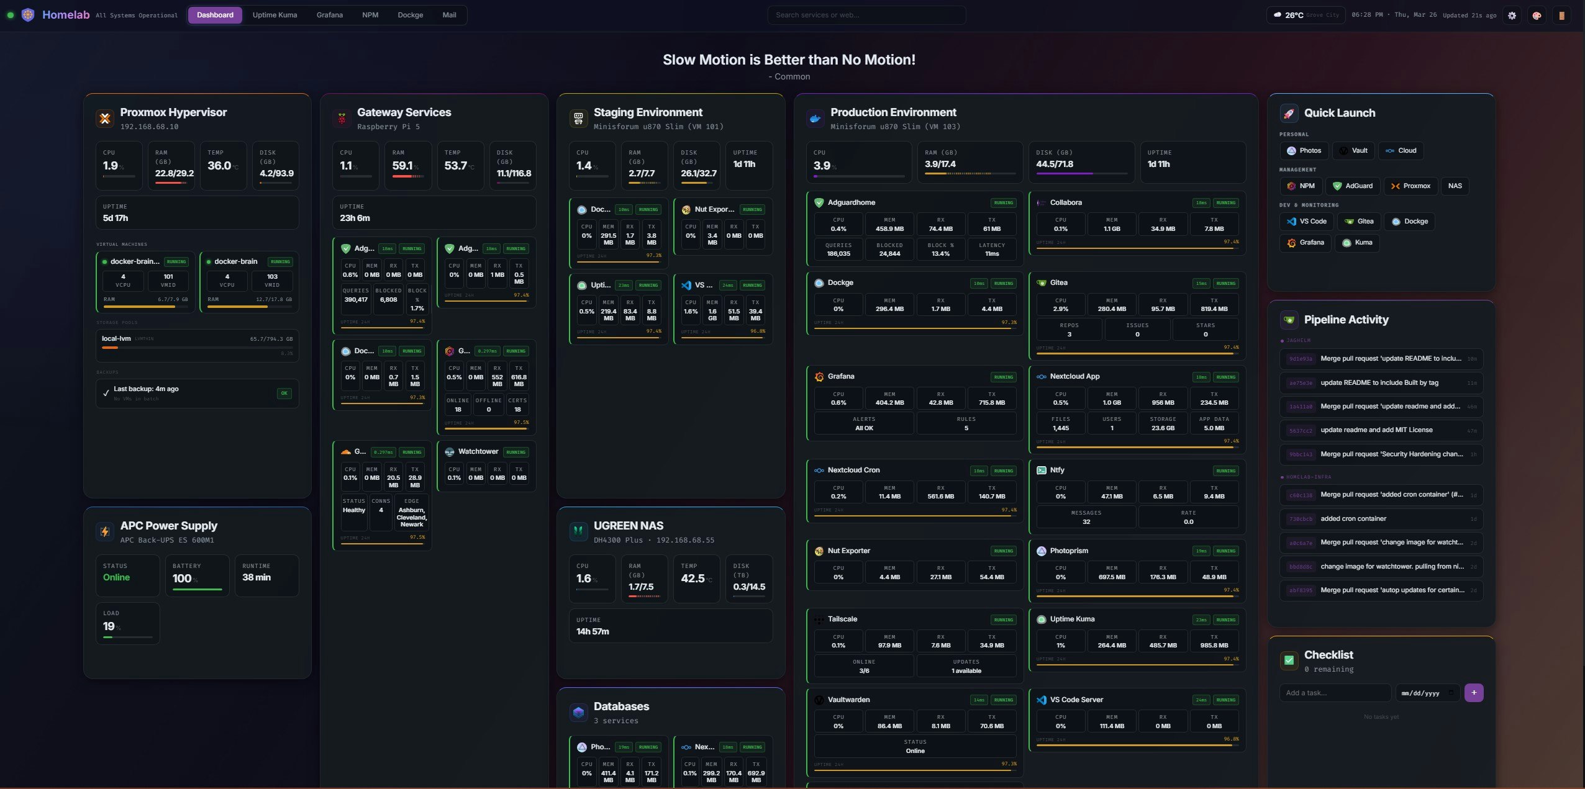The height and width of the screenshot is (789, 1585).
Task: Select the docker-brain VM 103 card
Action: (249, 282)
